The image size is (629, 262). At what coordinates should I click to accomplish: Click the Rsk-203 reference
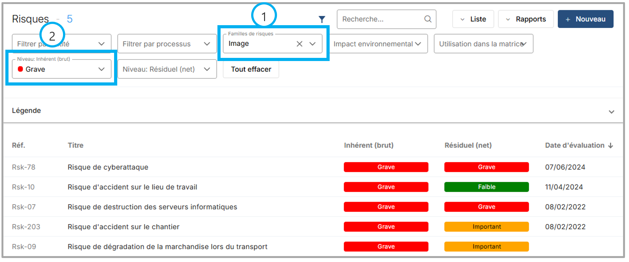pos(26,227)
